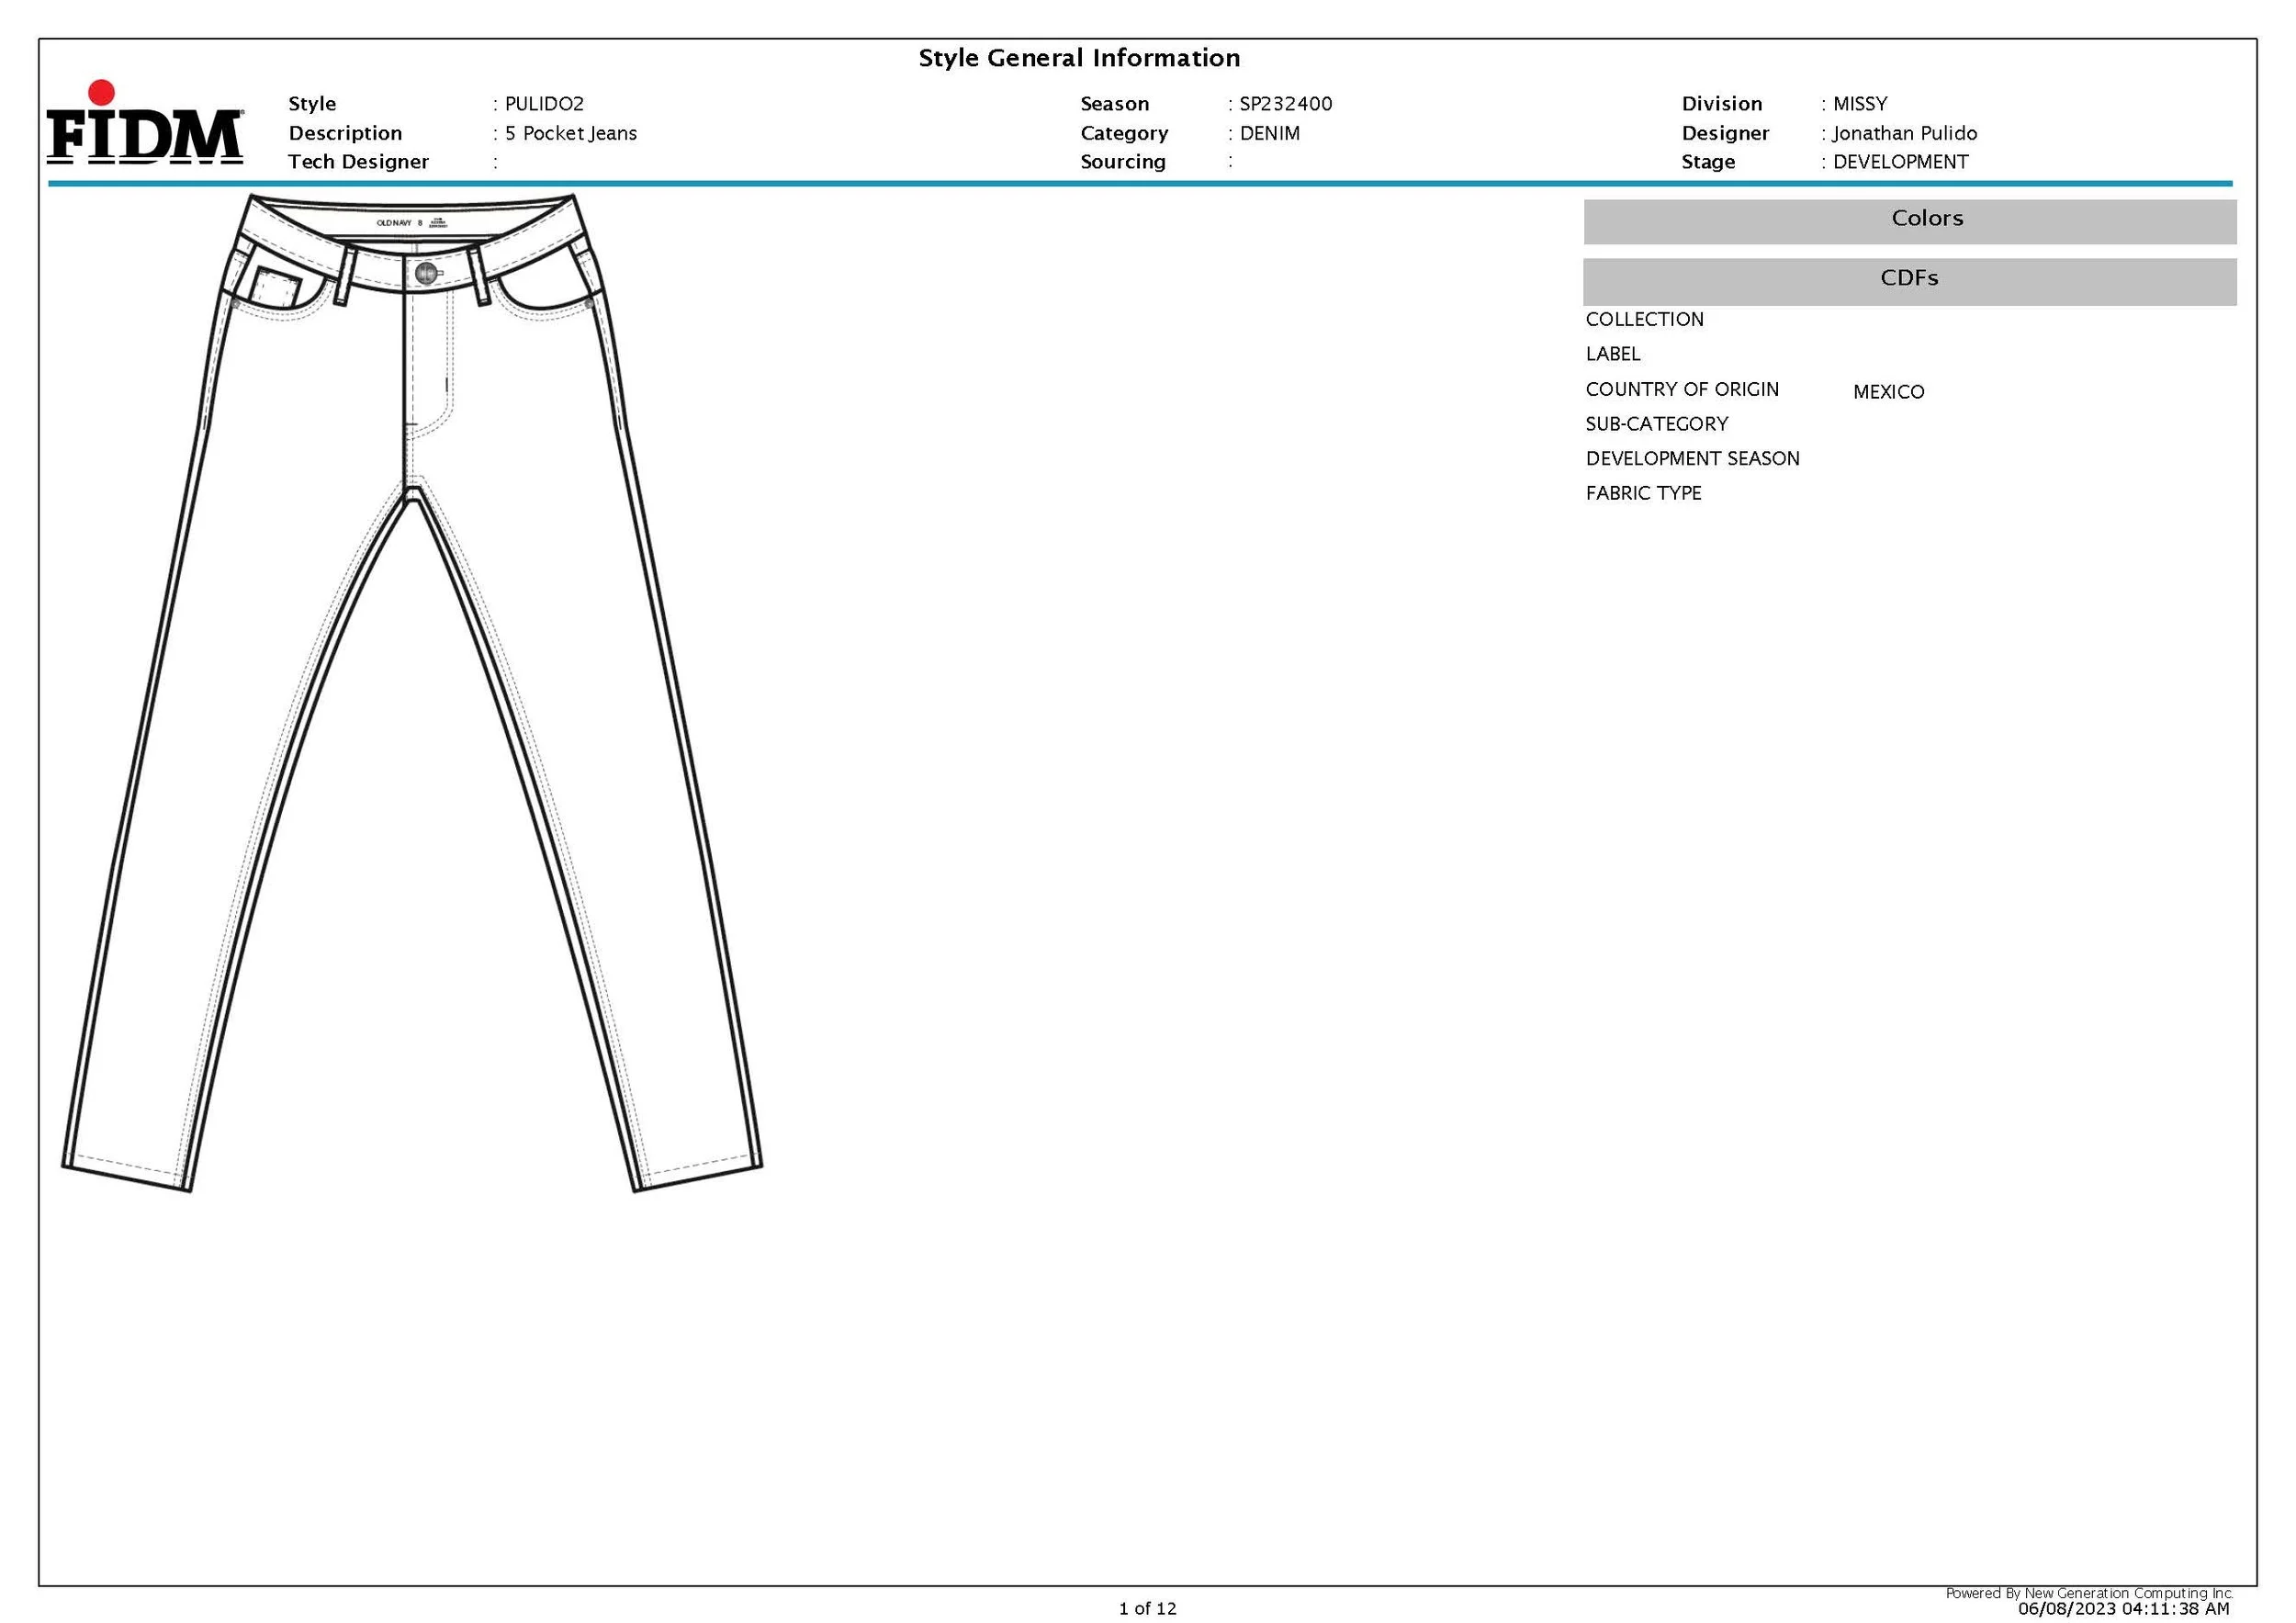Image resolution: width=2296 pixels, height=1623 pixels.
Task: Click the DEVELOPMENT stage value
Action: point(1900,162)
